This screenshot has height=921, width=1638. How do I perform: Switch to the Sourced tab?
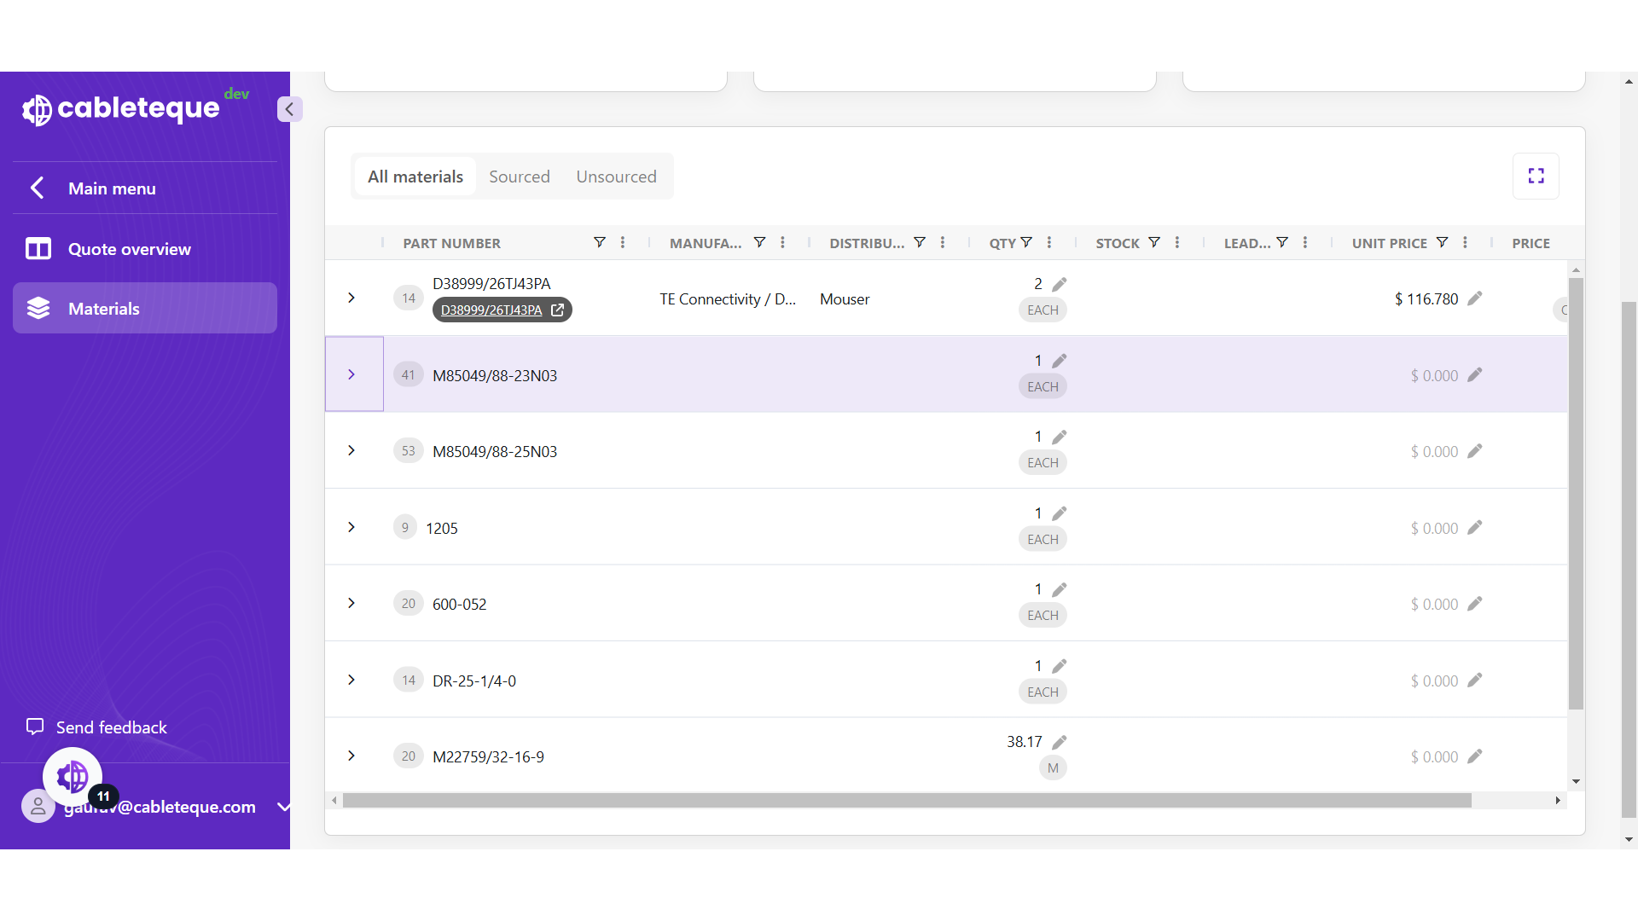tap(519, 177)
